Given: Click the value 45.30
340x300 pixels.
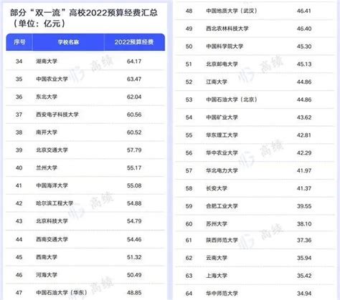Looking at the screenshot, I should pyautogui.click(x=304, y=47).
